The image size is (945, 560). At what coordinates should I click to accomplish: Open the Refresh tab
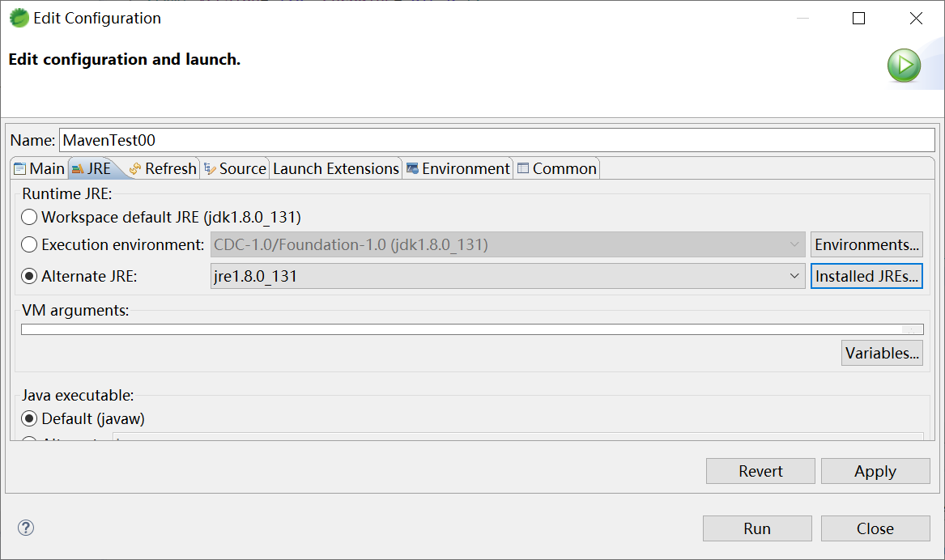tap(163, 168)
